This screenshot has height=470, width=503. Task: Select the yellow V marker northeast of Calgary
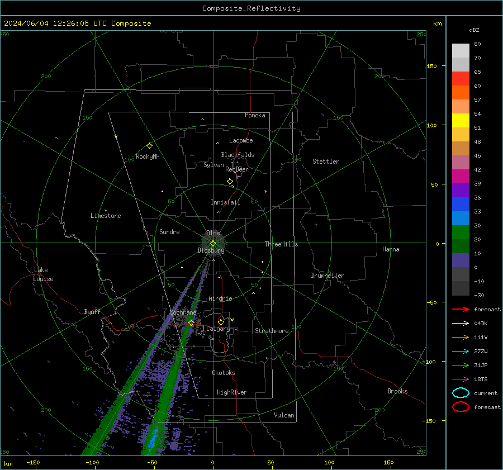click(232, 320)
